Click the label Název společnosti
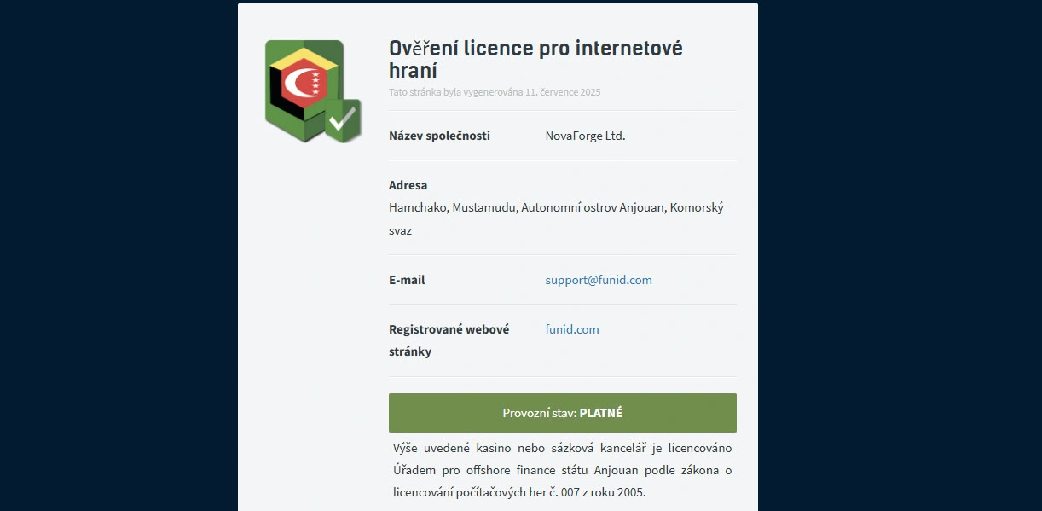This screenshot has width=1042, height=511. click(x=439, y=136)
